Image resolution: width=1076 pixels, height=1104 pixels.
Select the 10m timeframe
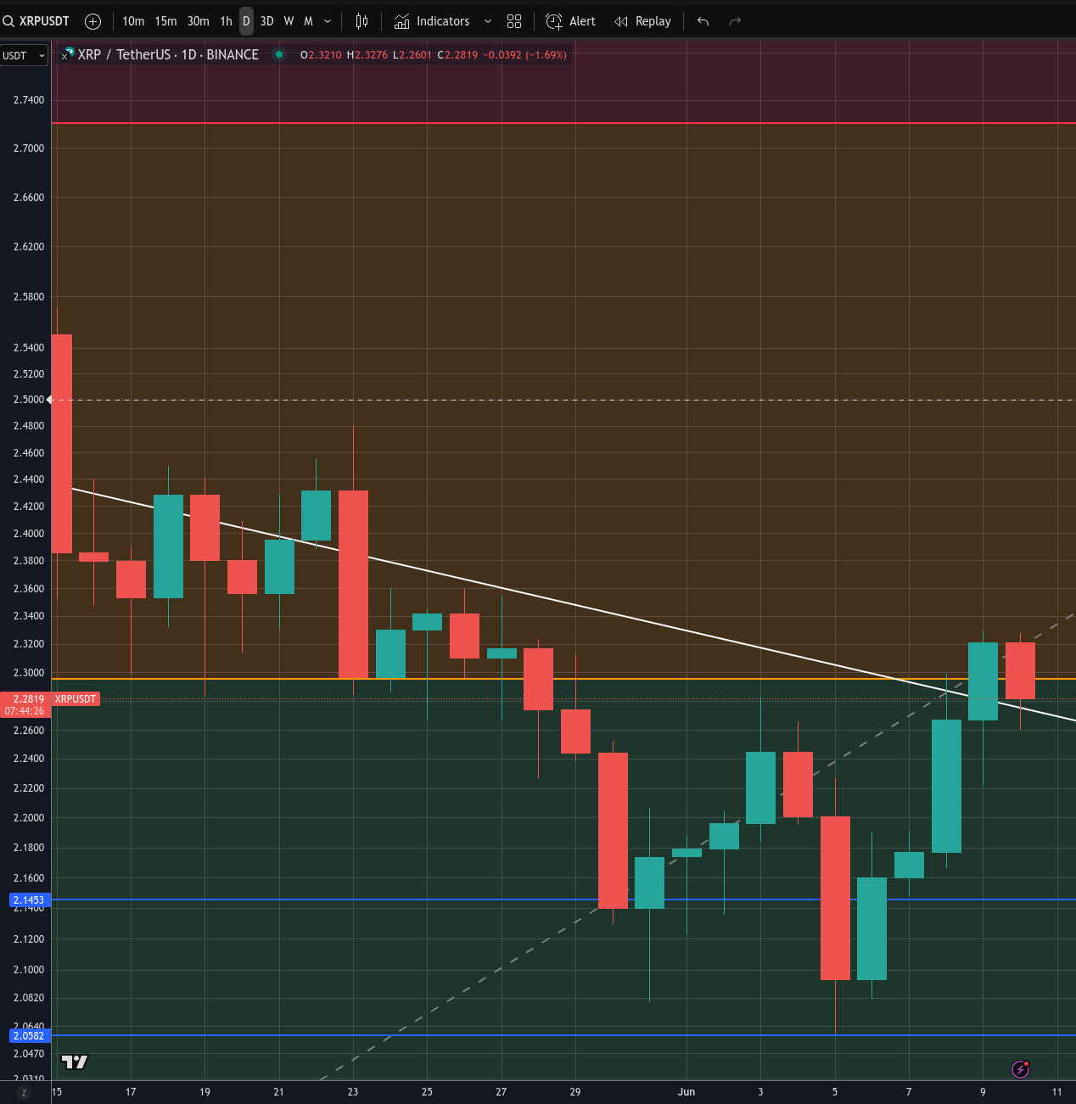tap(133, 21)
